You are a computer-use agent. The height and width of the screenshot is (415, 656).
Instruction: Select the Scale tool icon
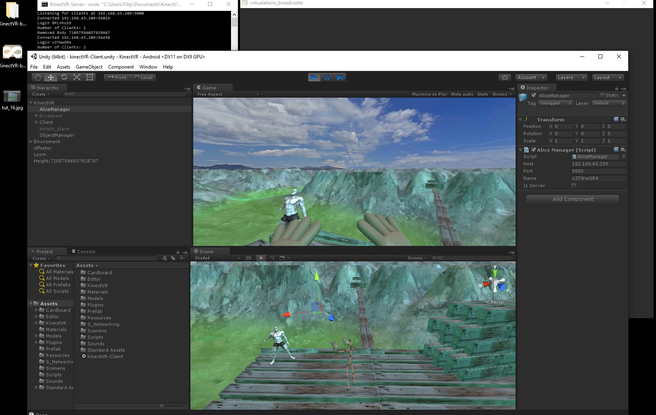click(x=77, y=77)
